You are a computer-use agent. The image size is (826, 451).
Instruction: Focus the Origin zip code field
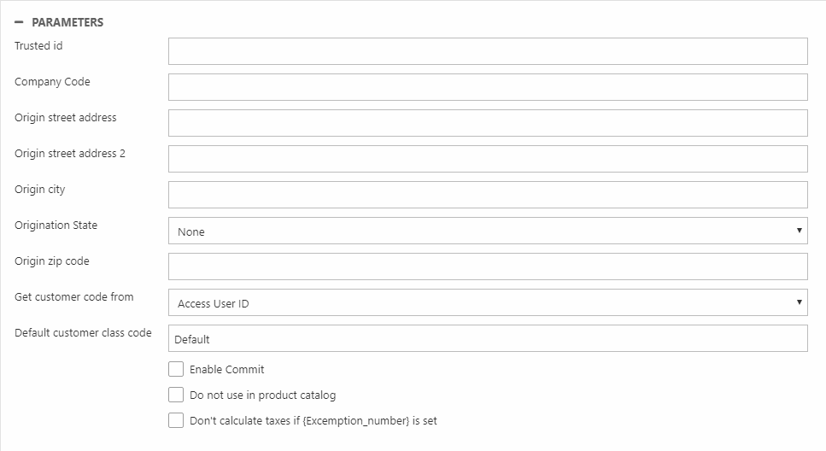point(488,266)
